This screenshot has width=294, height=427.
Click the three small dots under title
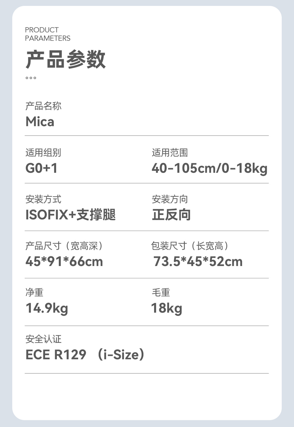(x=31, y=78)
